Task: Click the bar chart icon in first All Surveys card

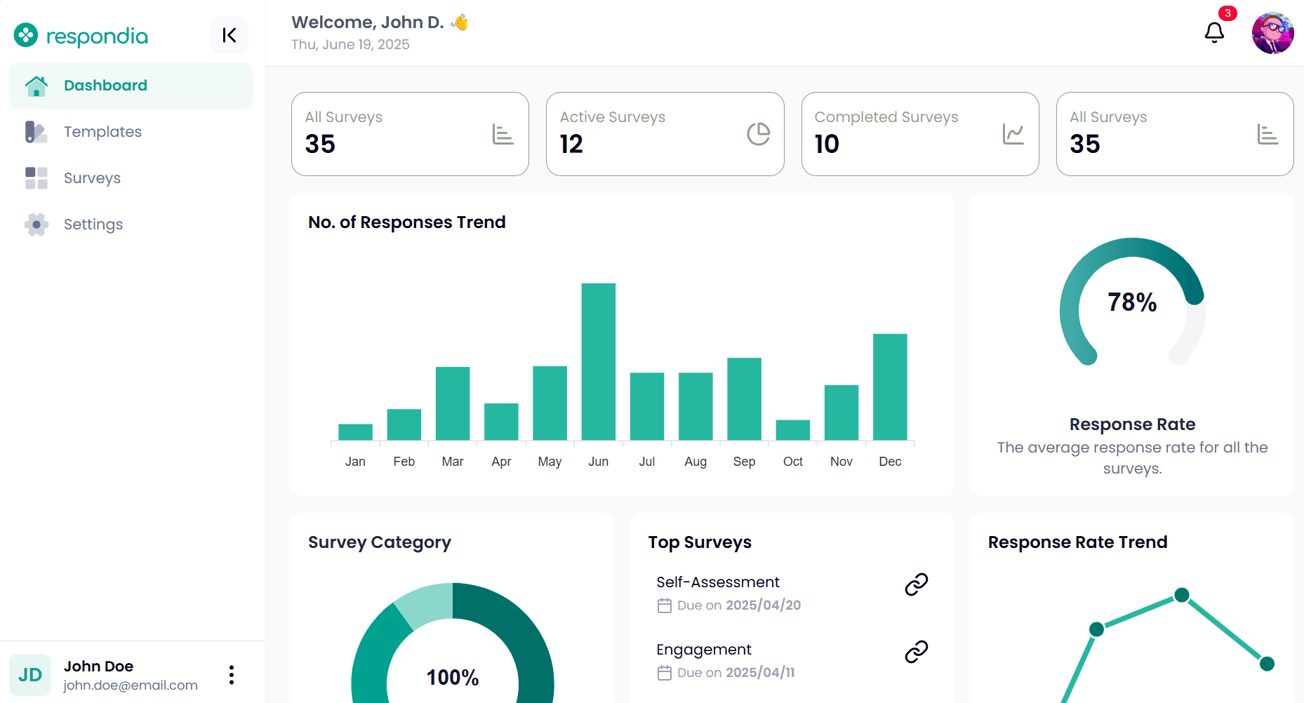Action: [503, 134]
